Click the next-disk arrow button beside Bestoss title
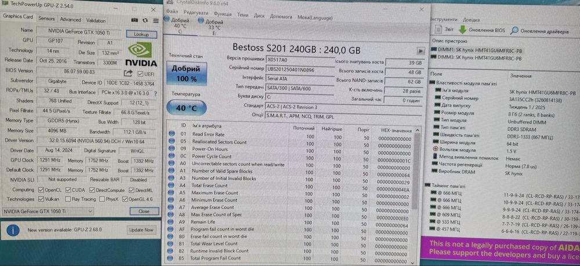 pos(420,50)
